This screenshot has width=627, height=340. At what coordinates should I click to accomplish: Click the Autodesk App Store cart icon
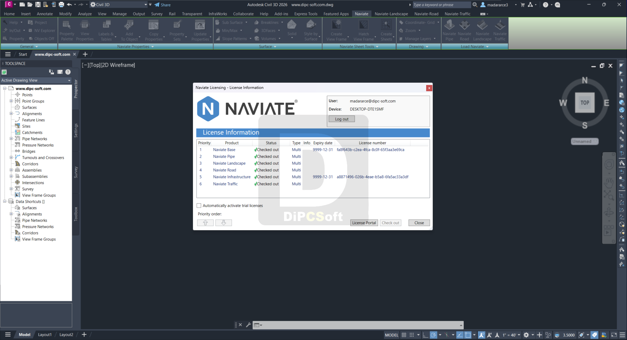coord(522,5)
